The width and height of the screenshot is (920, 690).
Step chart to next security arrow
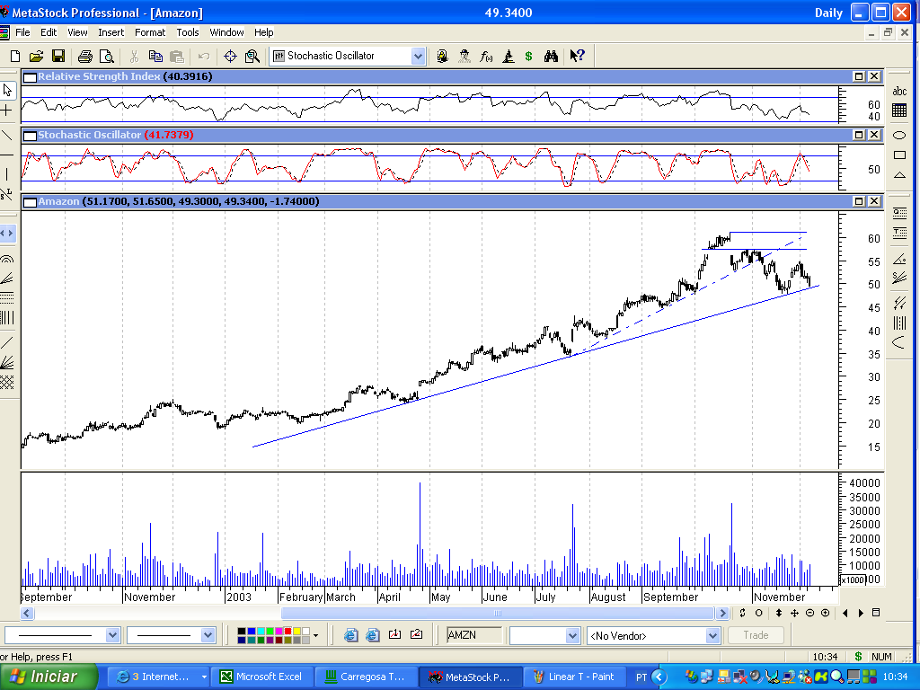coord(861,613)
